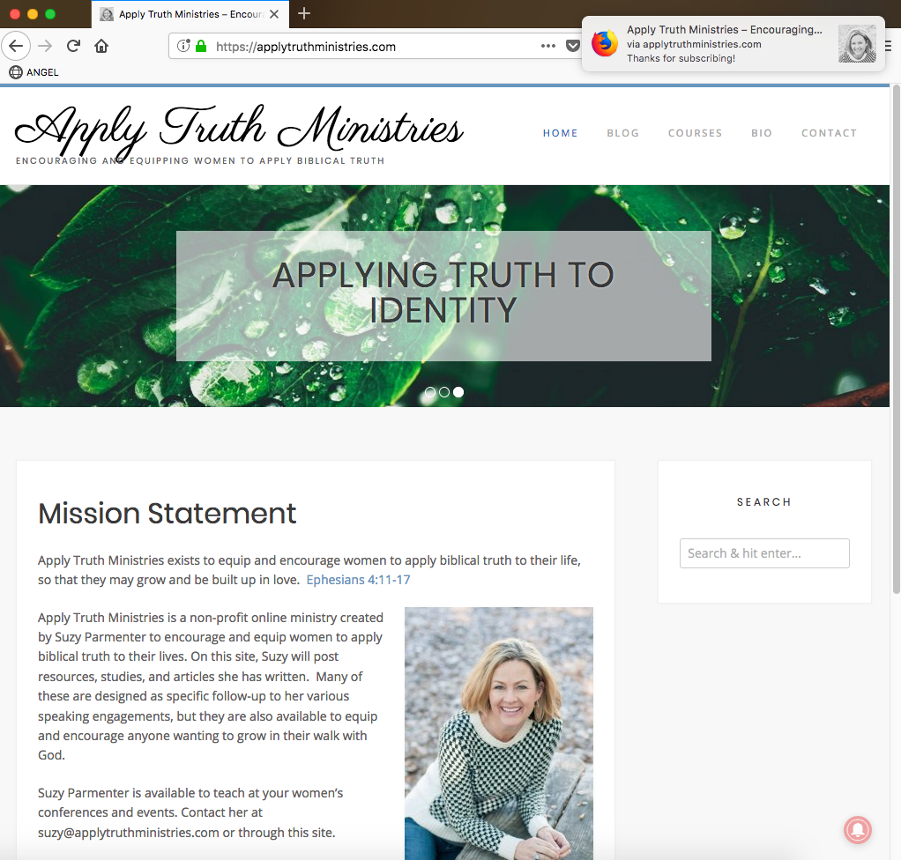This screenshot has width=901, height=860.
Task: Select the third slider dot
Action: [458, 392]
